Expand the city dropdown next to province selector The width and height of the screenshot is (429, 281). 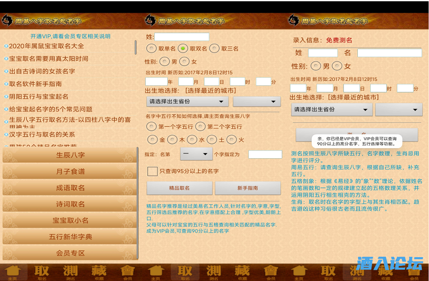pos(257,101)
